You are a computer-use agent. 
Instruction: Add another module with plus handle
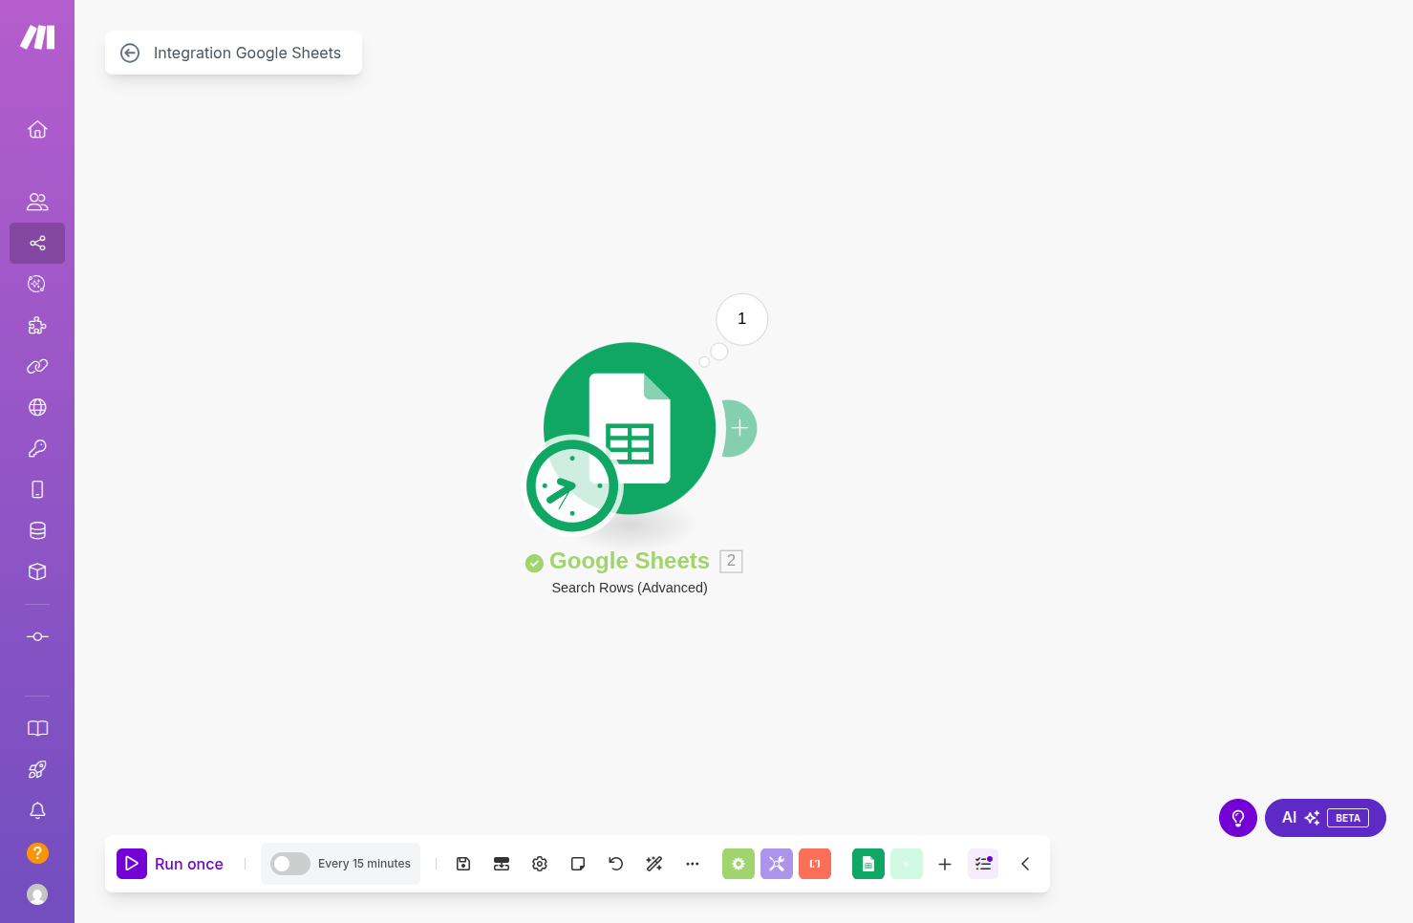tap(739, 428)
